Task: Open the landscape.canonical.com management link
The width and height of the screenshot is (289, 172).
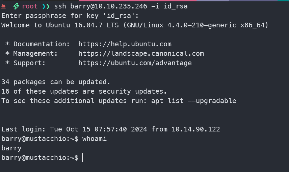Action: click(141, 53)
